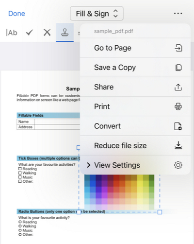194x244 pixels.
Task: Click the bottom-left selection handle of stamp
Action: (x=79, y=212)
